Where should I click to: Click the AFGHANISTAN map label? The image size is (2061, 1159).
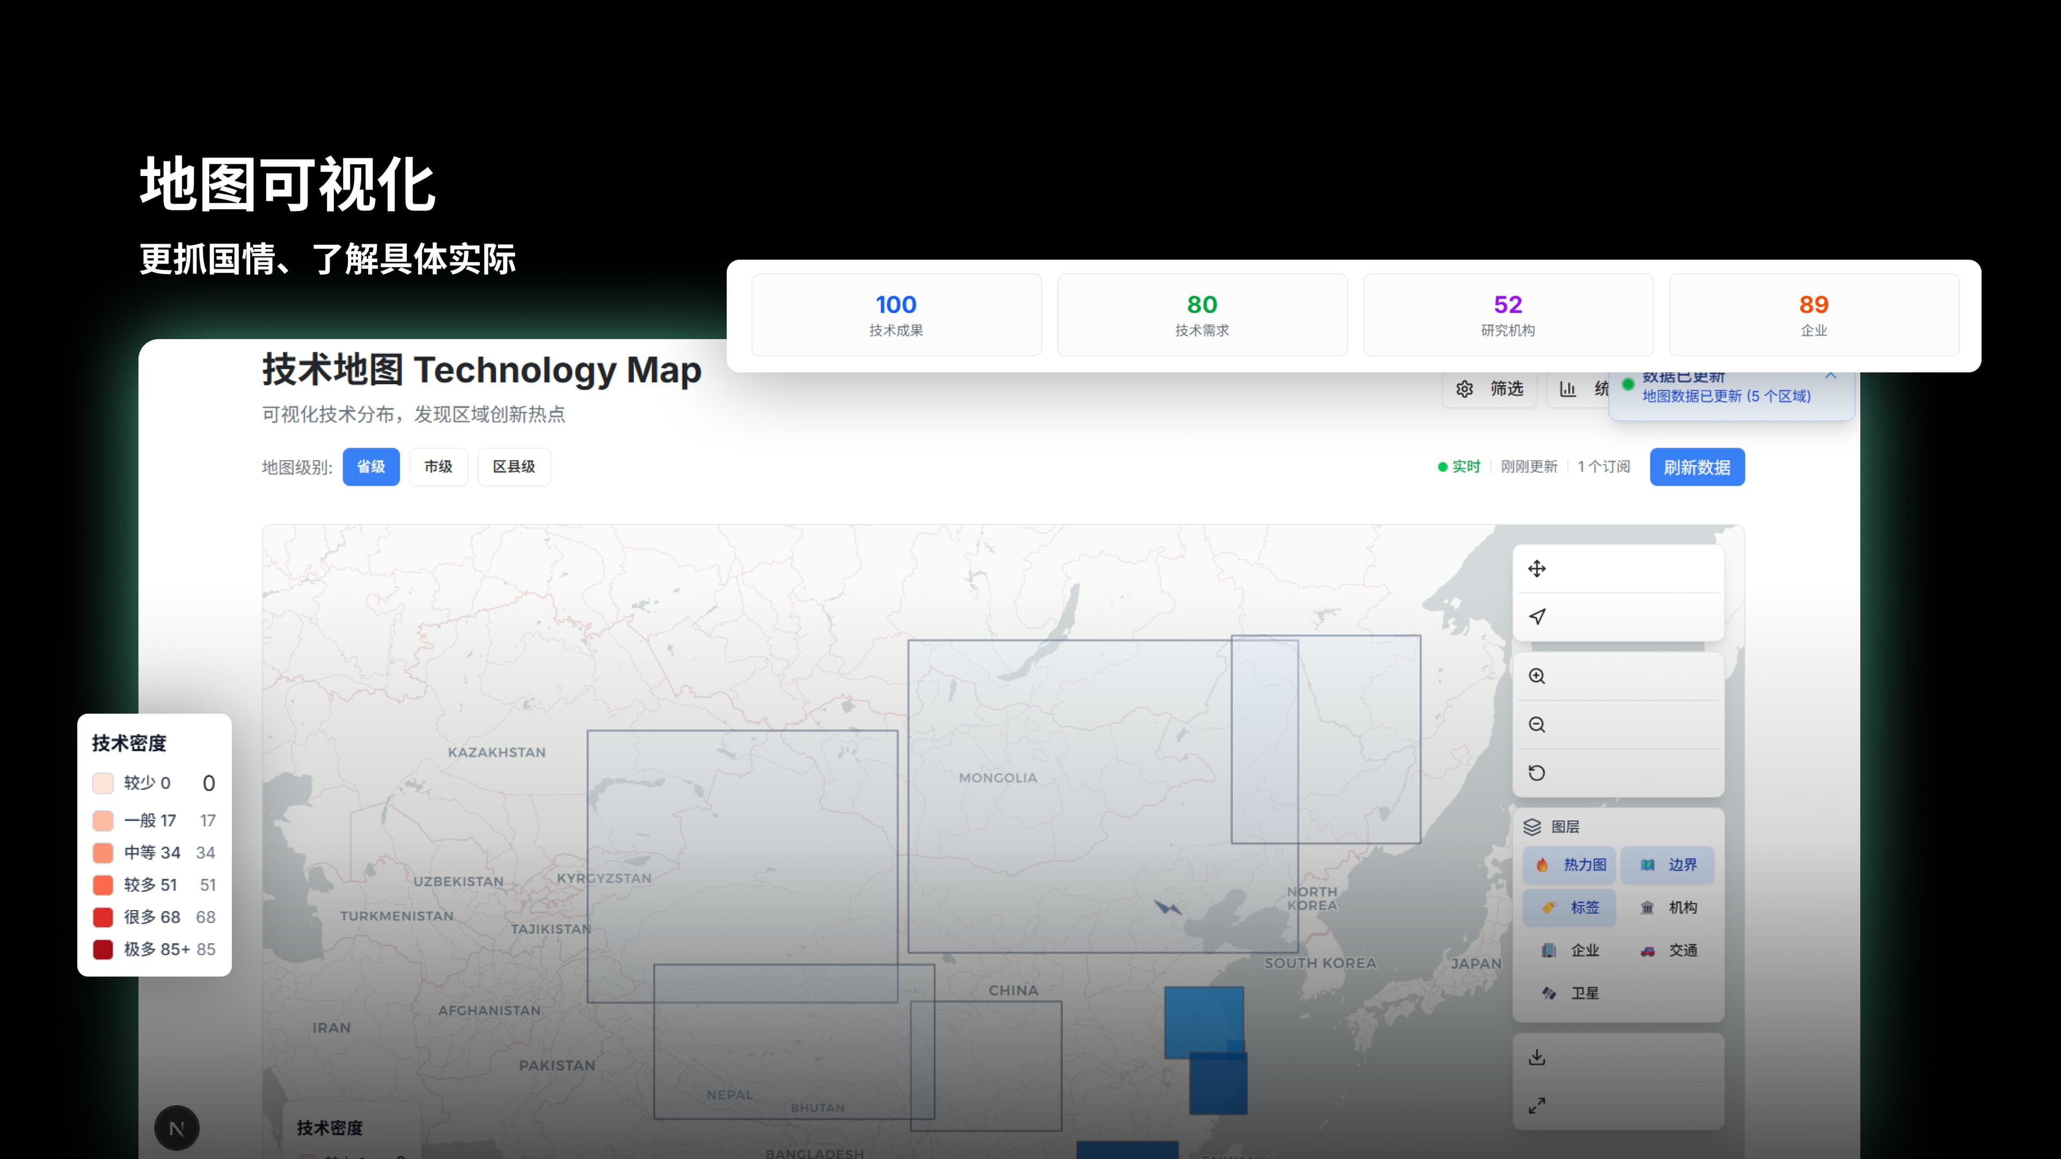(489, 1011)
